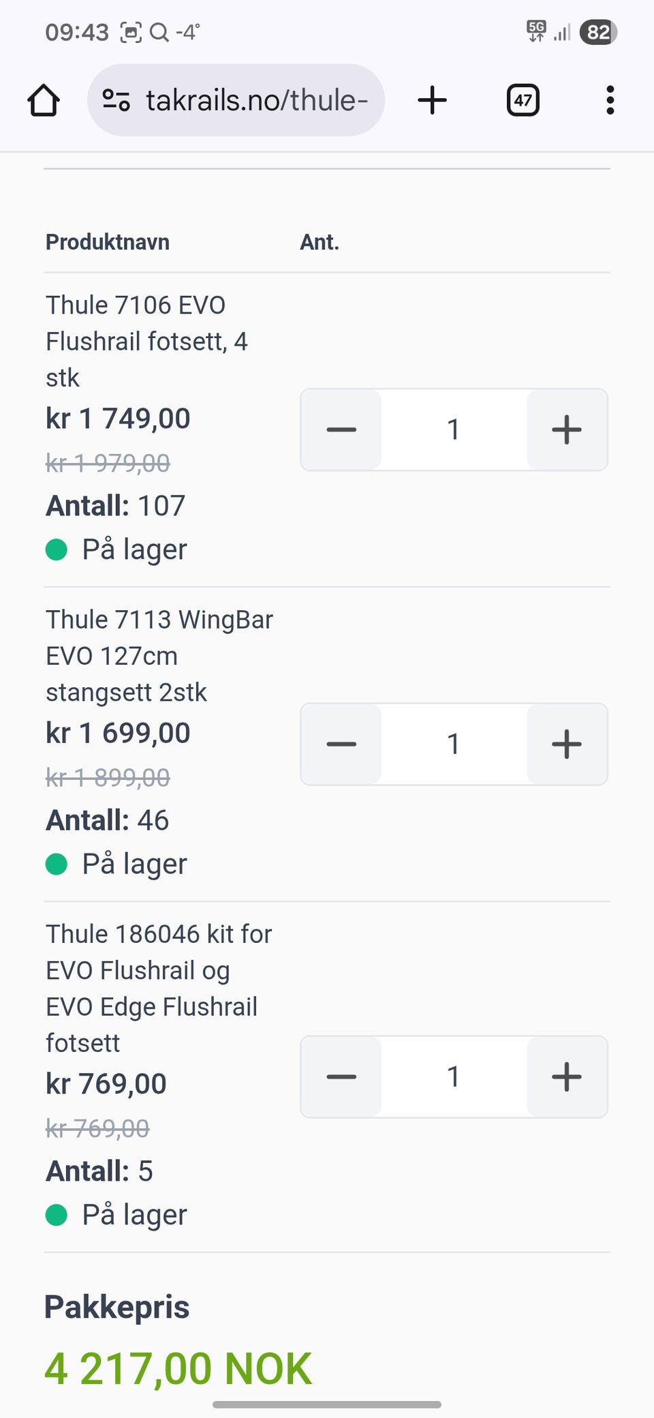Open Thule 7113 WingBar EVO product link

[x=159, y=655]
